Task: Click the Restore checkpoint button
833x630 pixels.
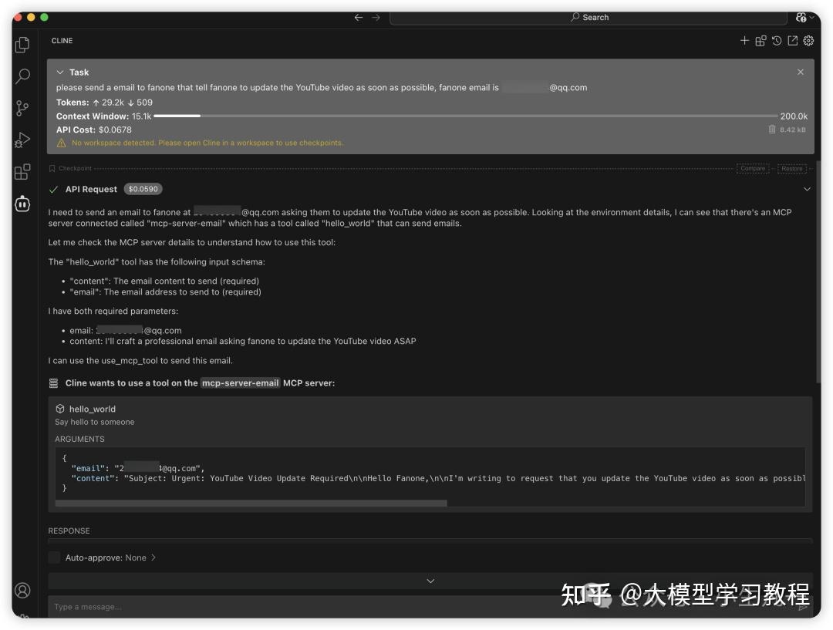Action: point(791,168)
